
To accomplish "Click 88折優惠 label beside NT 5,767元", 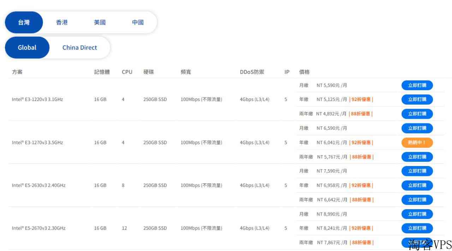I will tap(362, 157).
